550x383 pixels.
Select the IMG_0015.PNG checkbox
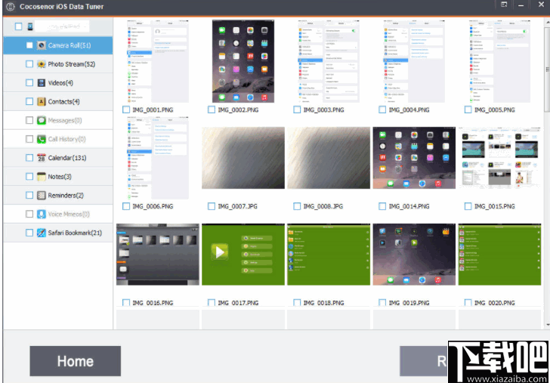pyautogui.click(x=468, y=206)
